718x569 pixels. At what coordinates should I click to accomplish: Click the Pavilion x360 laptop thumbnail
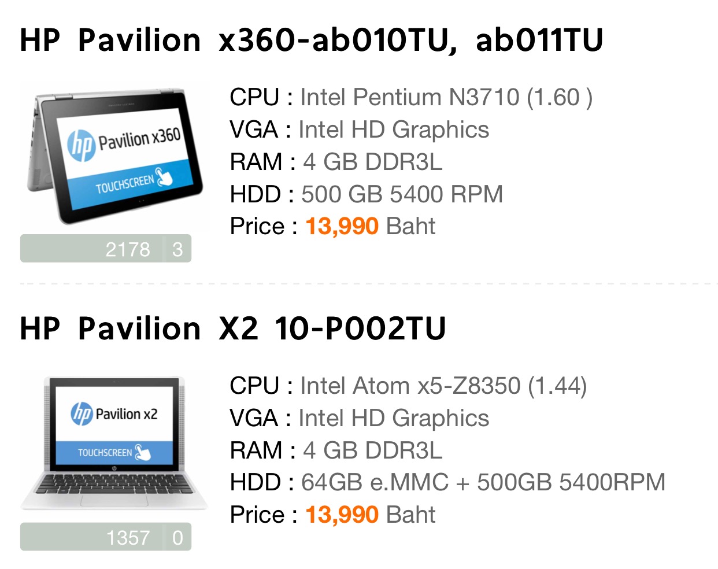click(115, 156)
